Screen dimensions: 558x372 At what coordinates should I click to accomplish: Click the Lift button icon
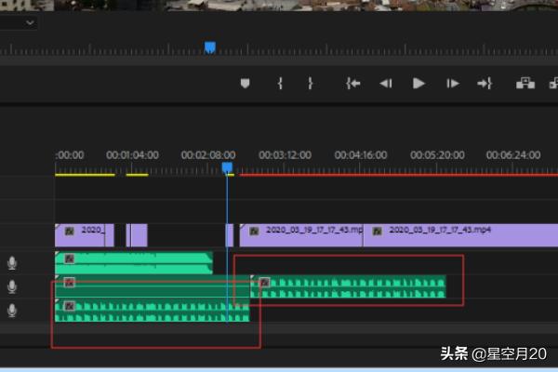525,84
